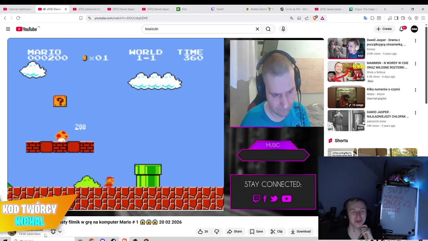Expand the notification preference chevron by the bell
The image size is (428, 241).
[60, 231]
